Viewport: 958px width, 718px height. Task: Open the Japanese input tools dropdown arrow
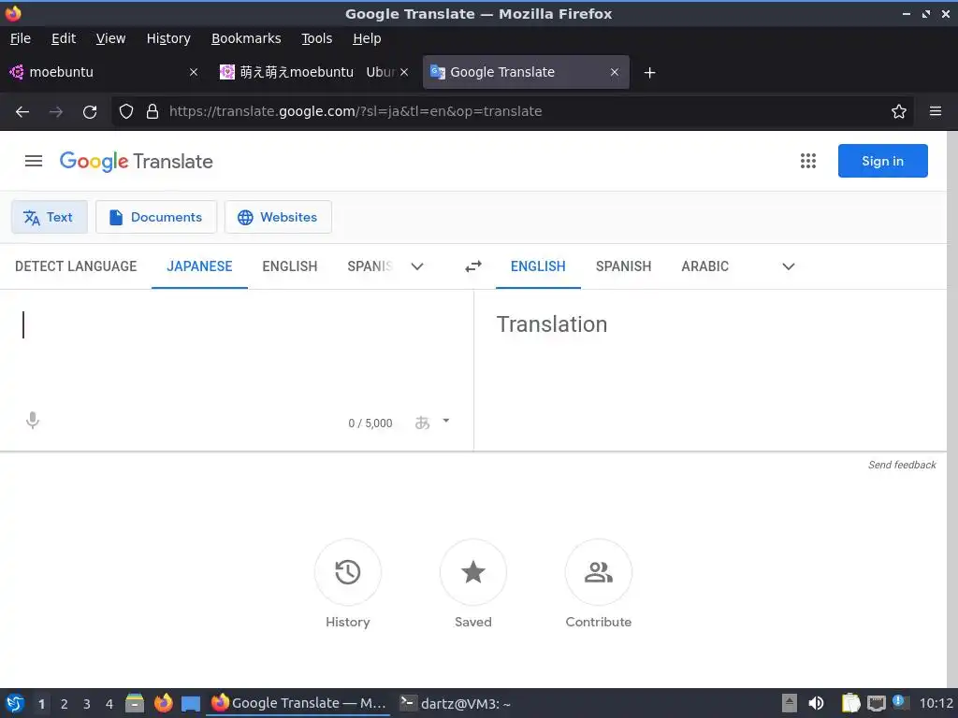point(446,421)
